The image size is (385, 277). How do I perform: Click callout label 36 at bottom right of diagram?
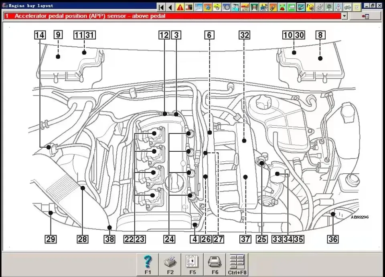(332, 239)
